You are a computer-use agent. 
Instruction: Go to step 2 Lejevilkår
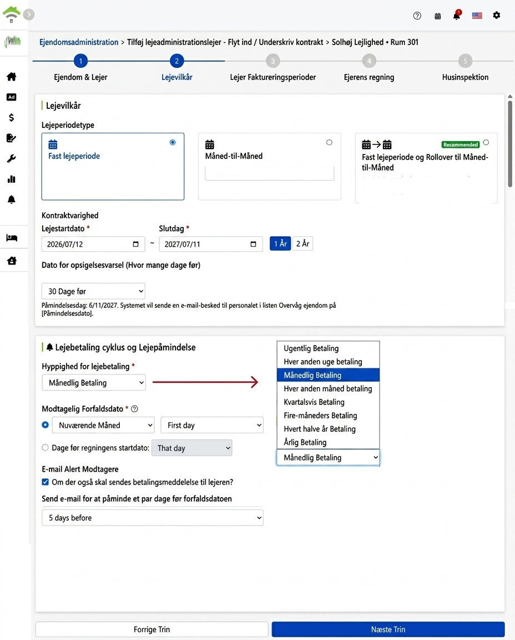pyautogui.click(x=177, y=61)
